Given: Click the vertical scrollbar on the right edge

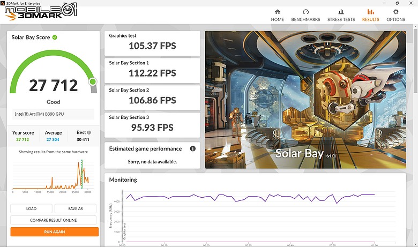Looking at the screenshot, I should click(x=416, y=60).
